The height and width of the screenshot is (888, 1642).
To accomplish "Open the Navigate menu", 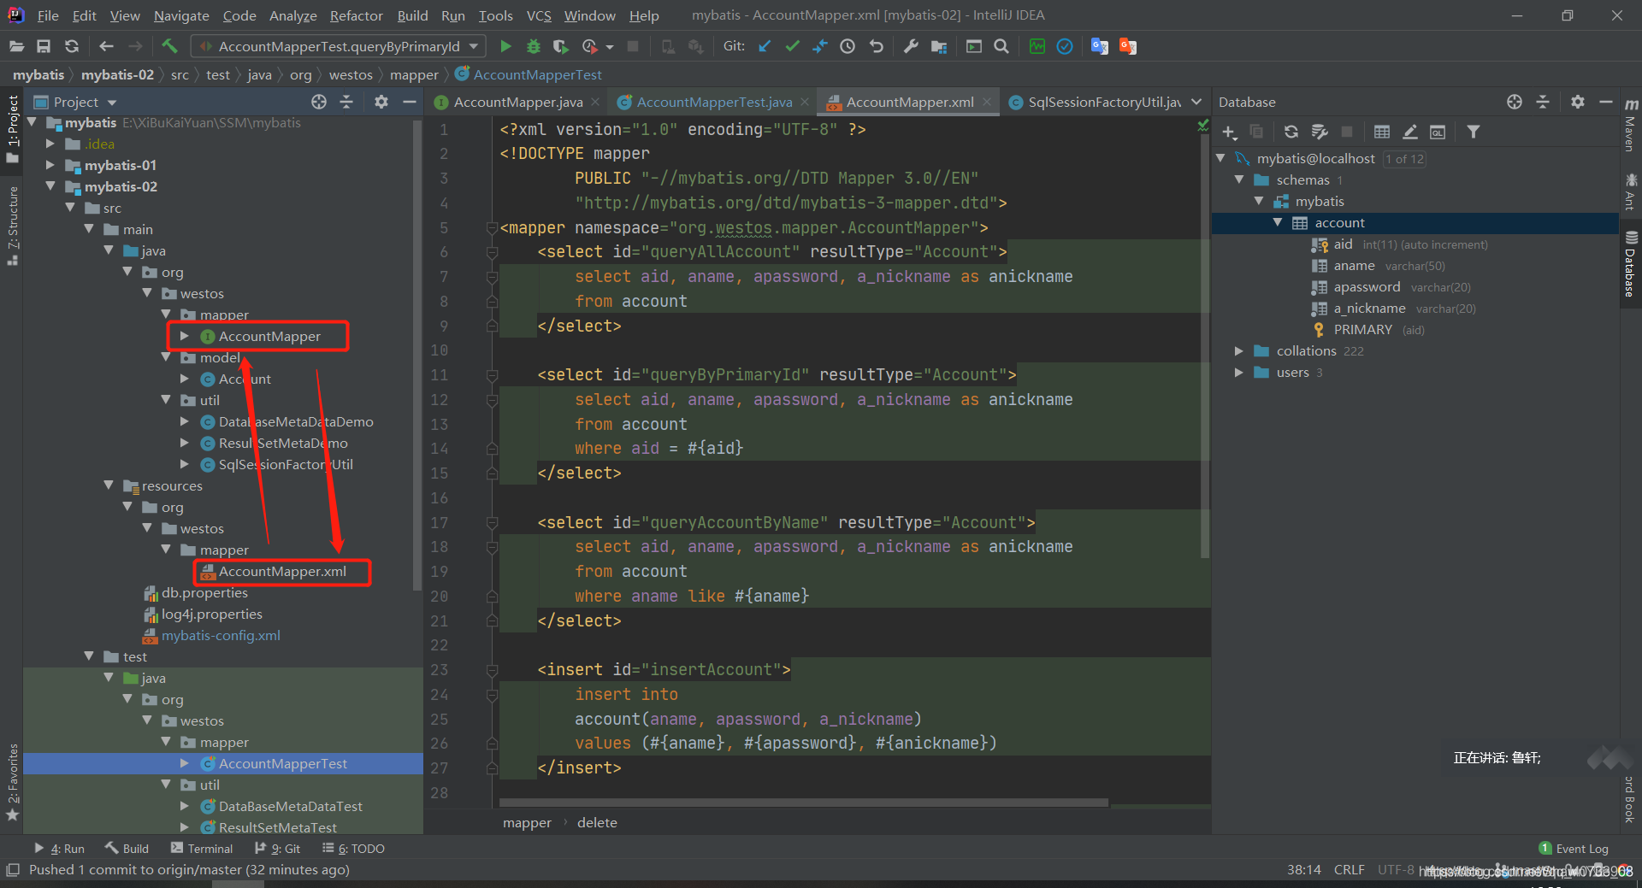I will point(181,15).
